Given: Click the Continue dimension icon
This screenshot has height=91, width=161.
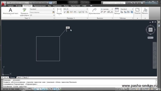Looking at the screenshot, I should (75, 12).
